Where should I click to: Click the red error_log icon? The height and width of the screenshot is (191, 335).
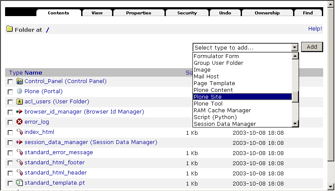tap(19, 122)
